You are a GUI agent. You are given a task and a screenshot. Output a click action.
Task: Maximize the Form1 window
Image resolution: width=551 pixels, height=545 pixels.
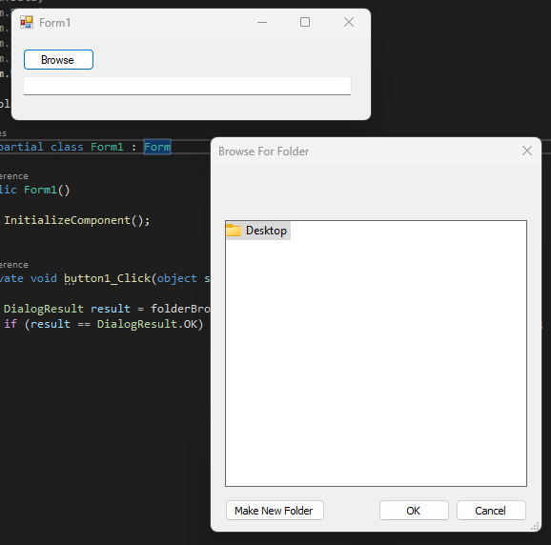click(305, 23)
